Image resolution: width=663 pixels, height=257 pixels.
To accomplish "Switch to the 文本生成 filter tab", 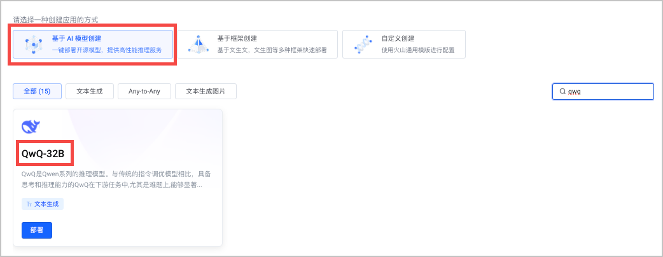I will (89, 92).
